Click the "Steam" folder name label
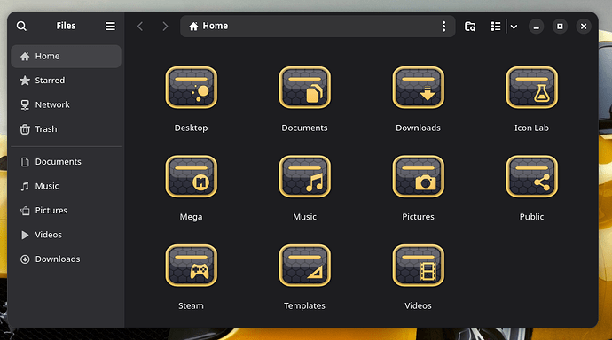This screenshot has width=612, height=340. [x=191, y=305]
